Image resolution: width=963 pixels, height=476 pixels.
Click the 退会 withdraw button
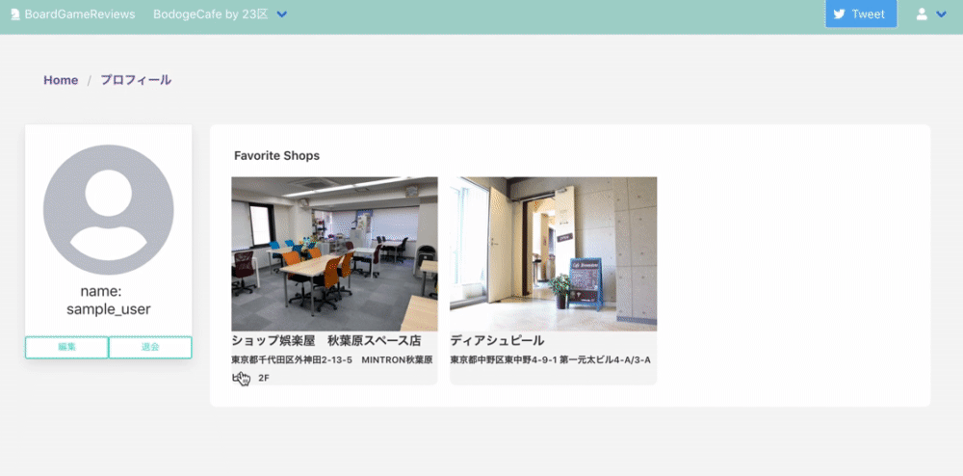[150, 347]
